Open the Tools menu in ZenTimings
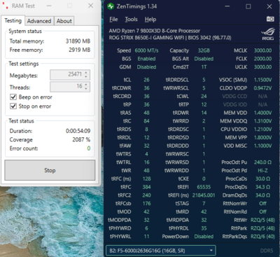Screen dimensions: 280x257 (x=131, y=20)
